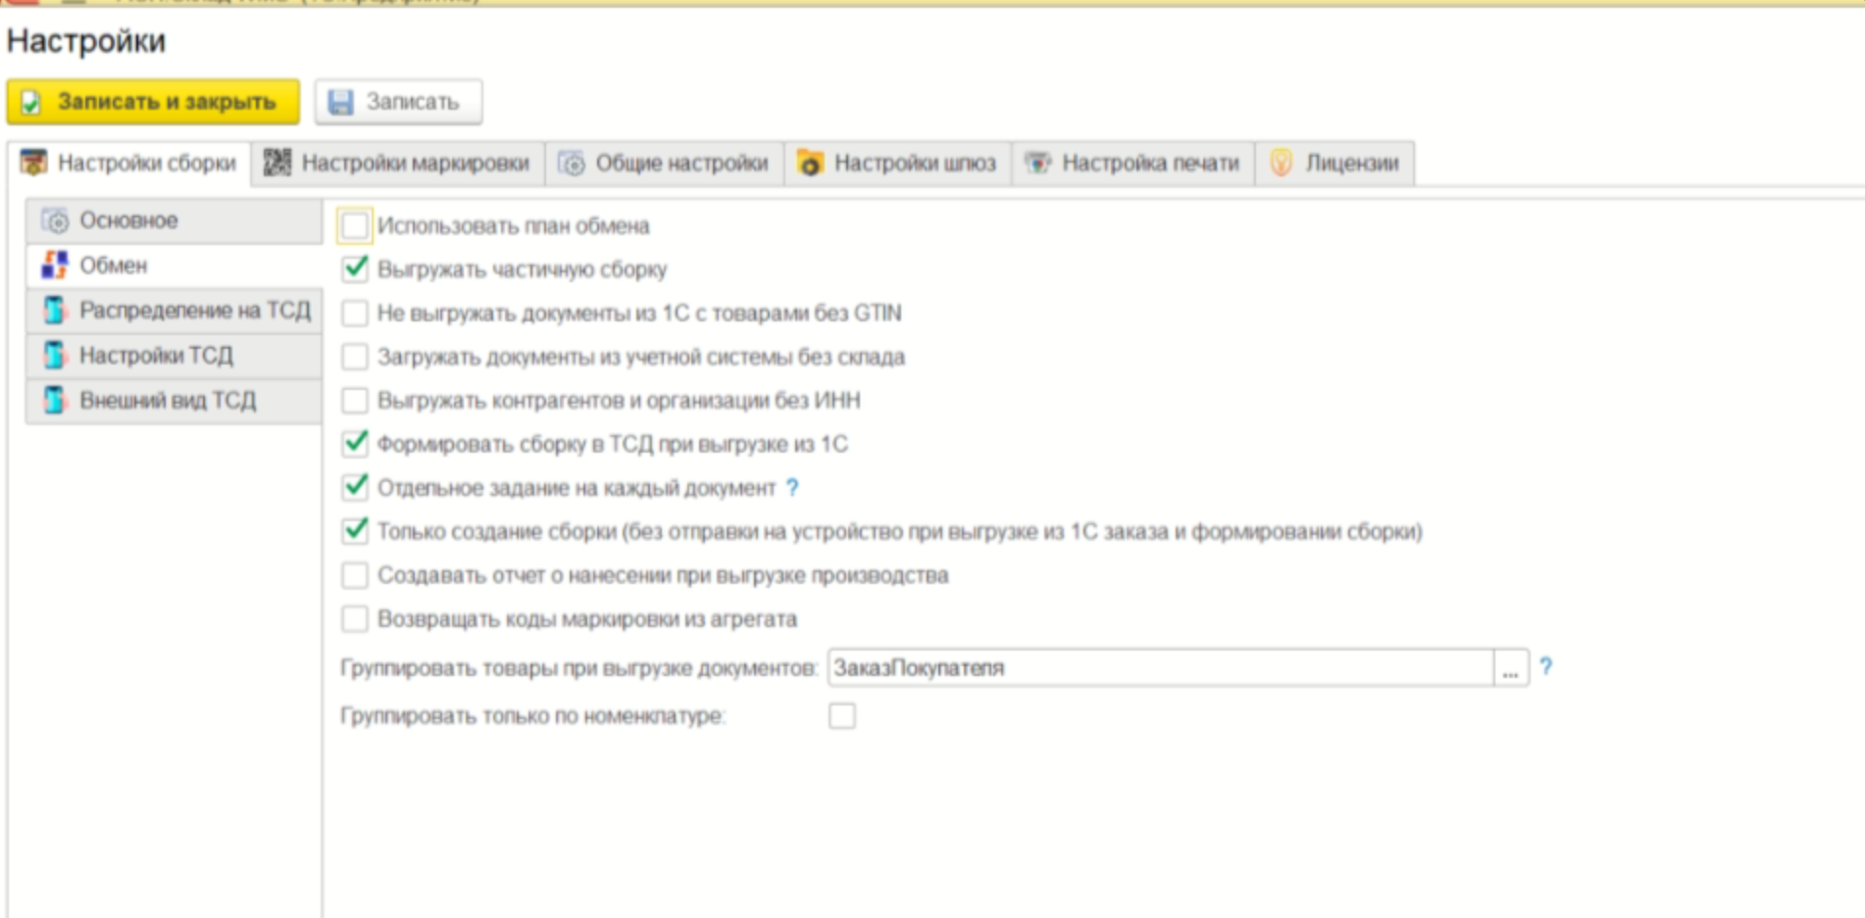Click the device icon beside Распределение на ТСД
This screenshot has height=918, width=1865.
[55, 311]
